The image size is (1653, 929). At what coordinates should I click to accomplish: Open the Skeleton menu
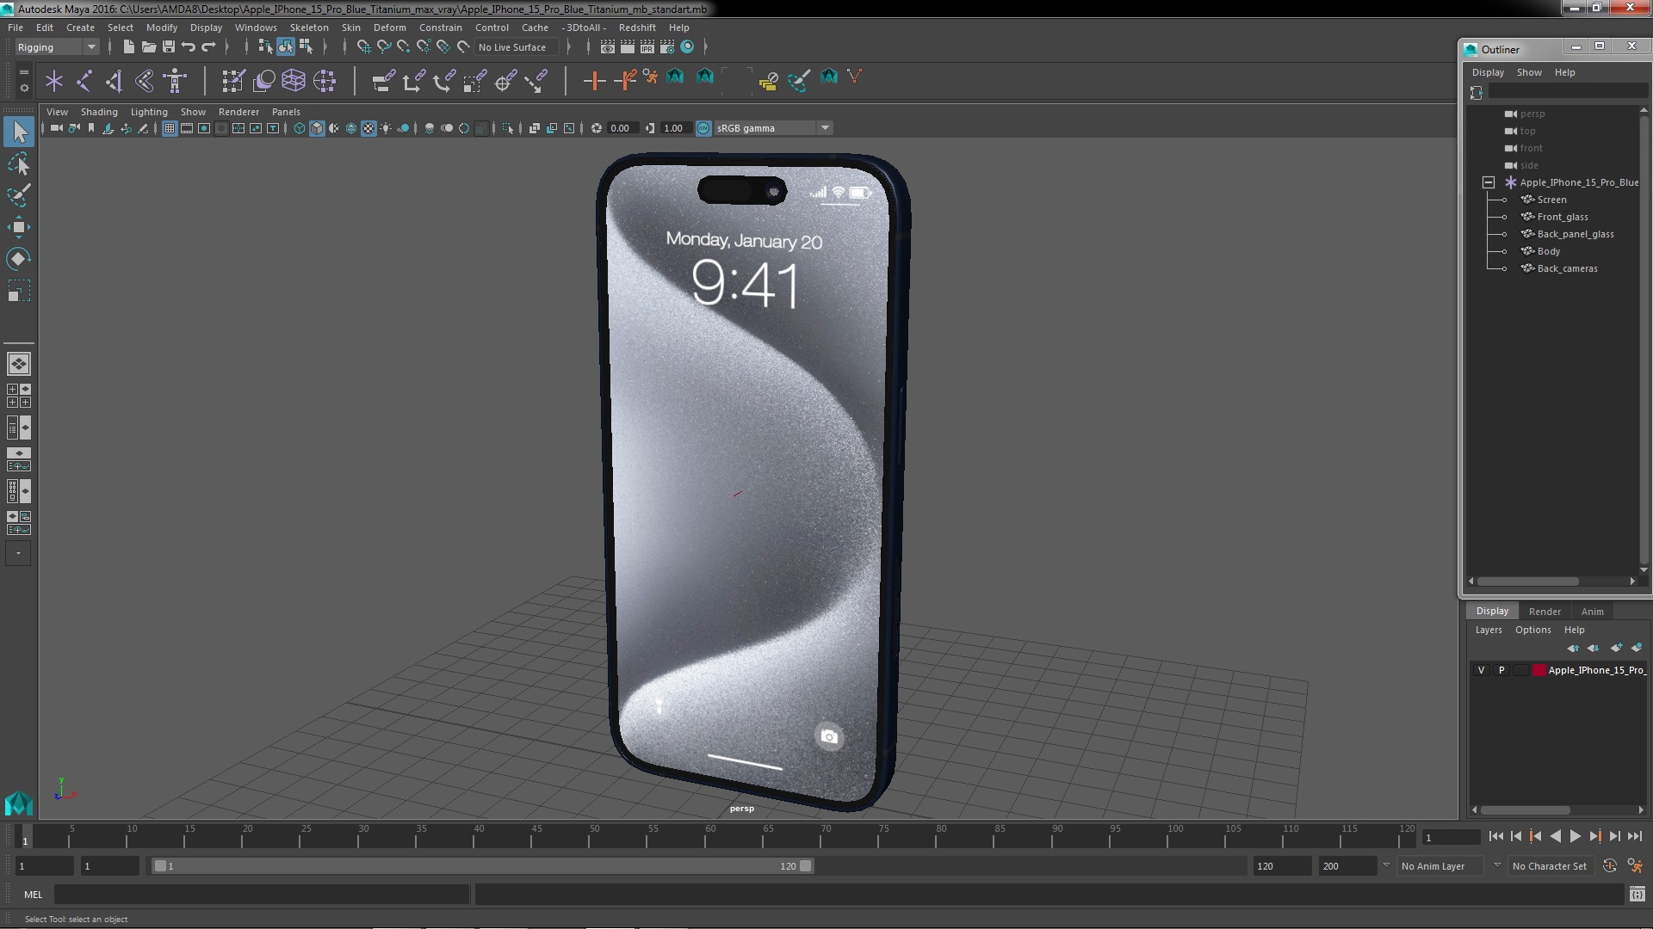pyautogui.click(x=309, y=28)
